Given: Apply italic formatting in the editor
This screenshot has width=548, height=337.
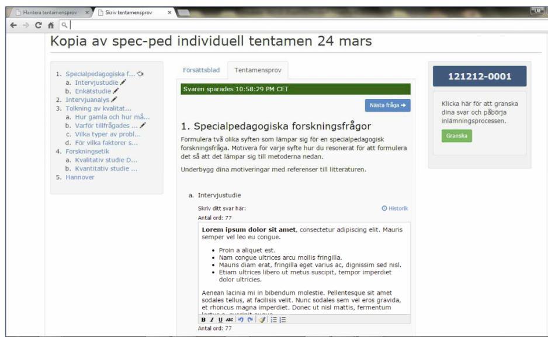Looking at the screenshot, I should click(212, 319).
